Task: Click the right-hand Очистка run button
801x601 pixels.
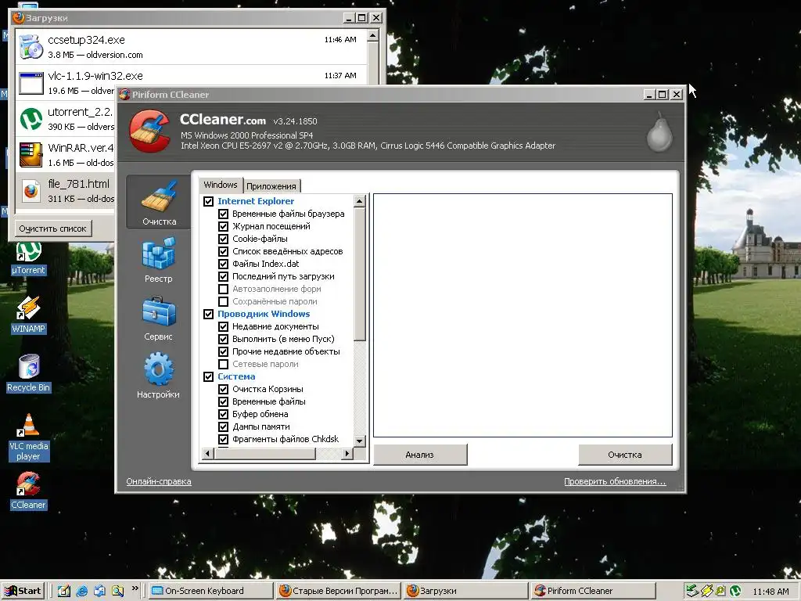Action: (x=625, y=455)
